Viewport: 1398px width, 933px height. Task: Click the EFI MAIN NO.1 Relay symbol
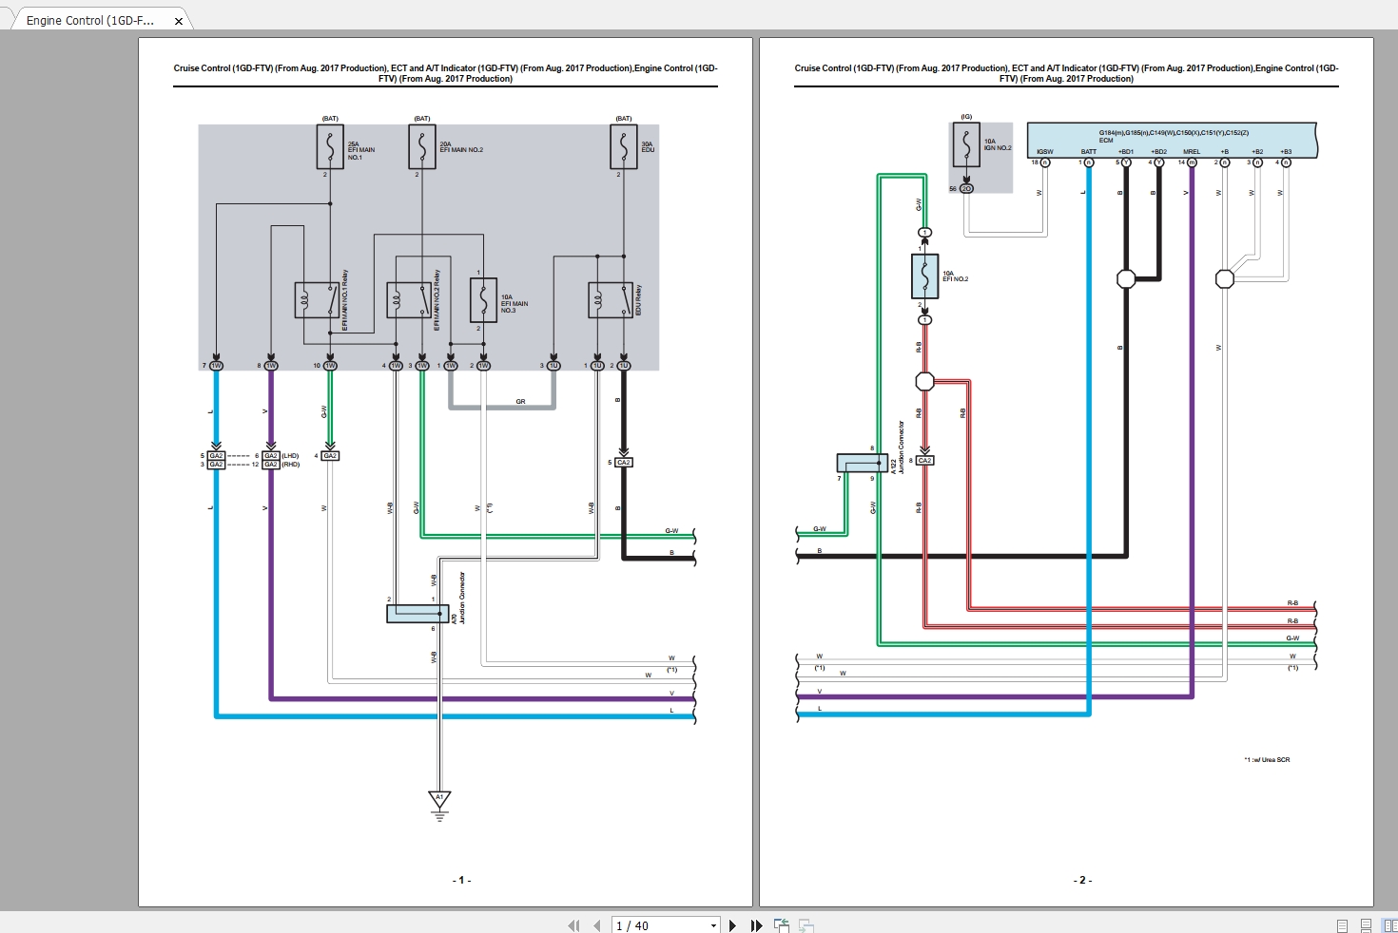(x=318, y=300)
